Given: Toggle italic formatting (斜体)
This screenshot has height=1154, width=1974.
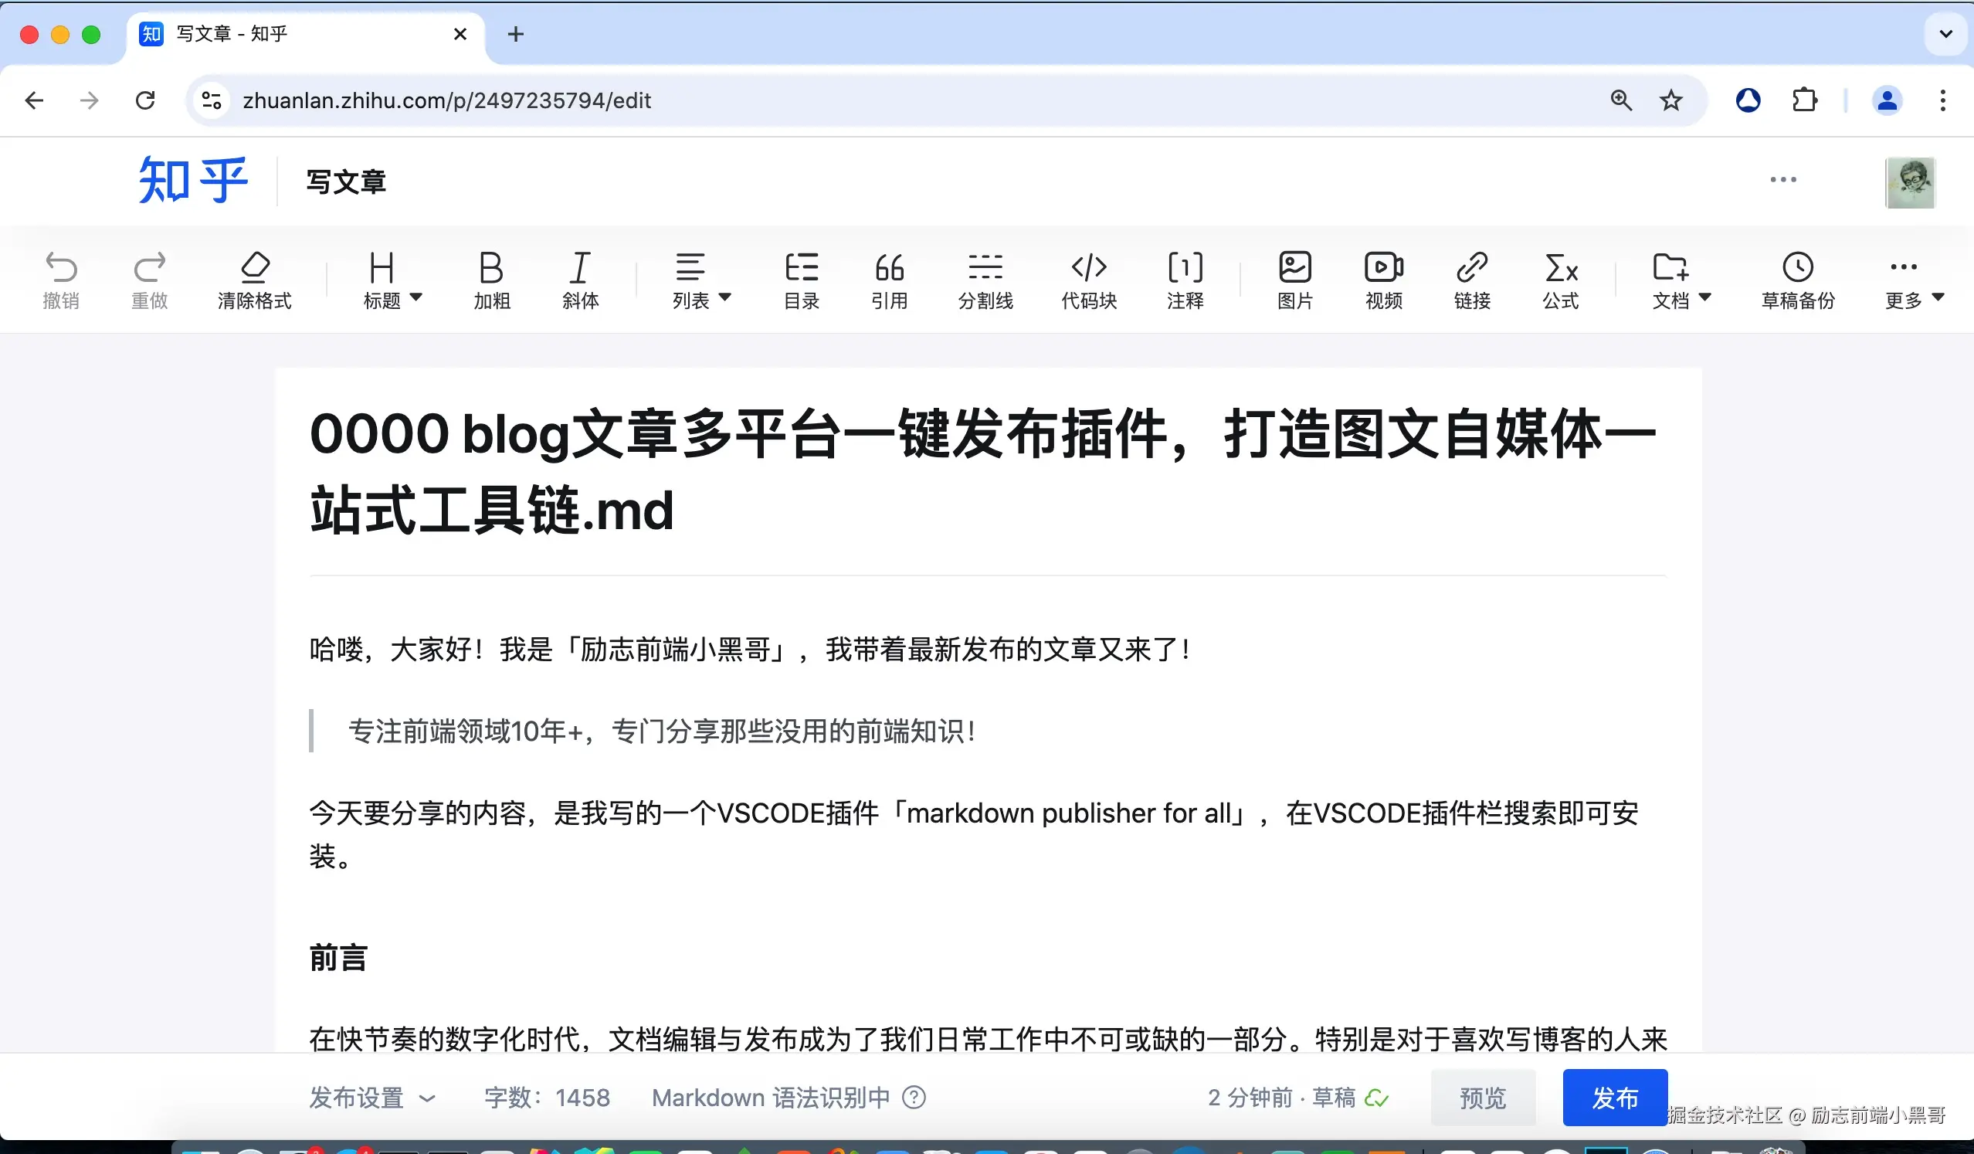Looking at the screenshot, I should 580,280.
